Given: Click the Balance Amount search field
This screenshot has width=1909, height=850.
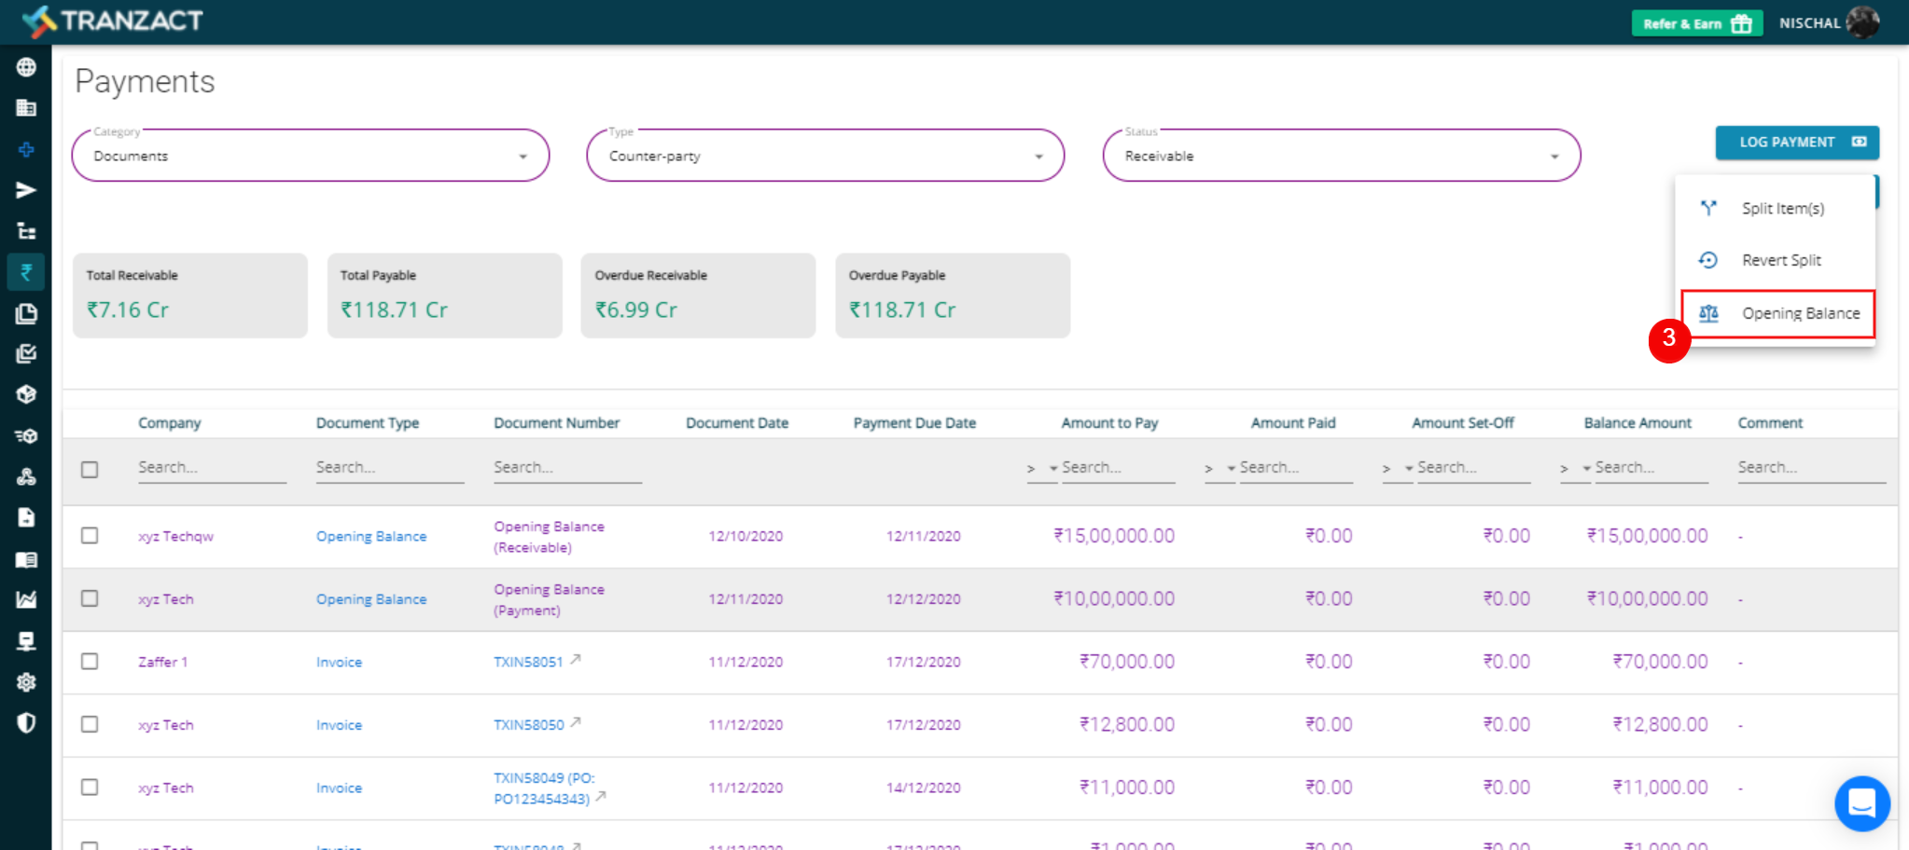Looking at the screenshot, I should (x=1651, y=468).
